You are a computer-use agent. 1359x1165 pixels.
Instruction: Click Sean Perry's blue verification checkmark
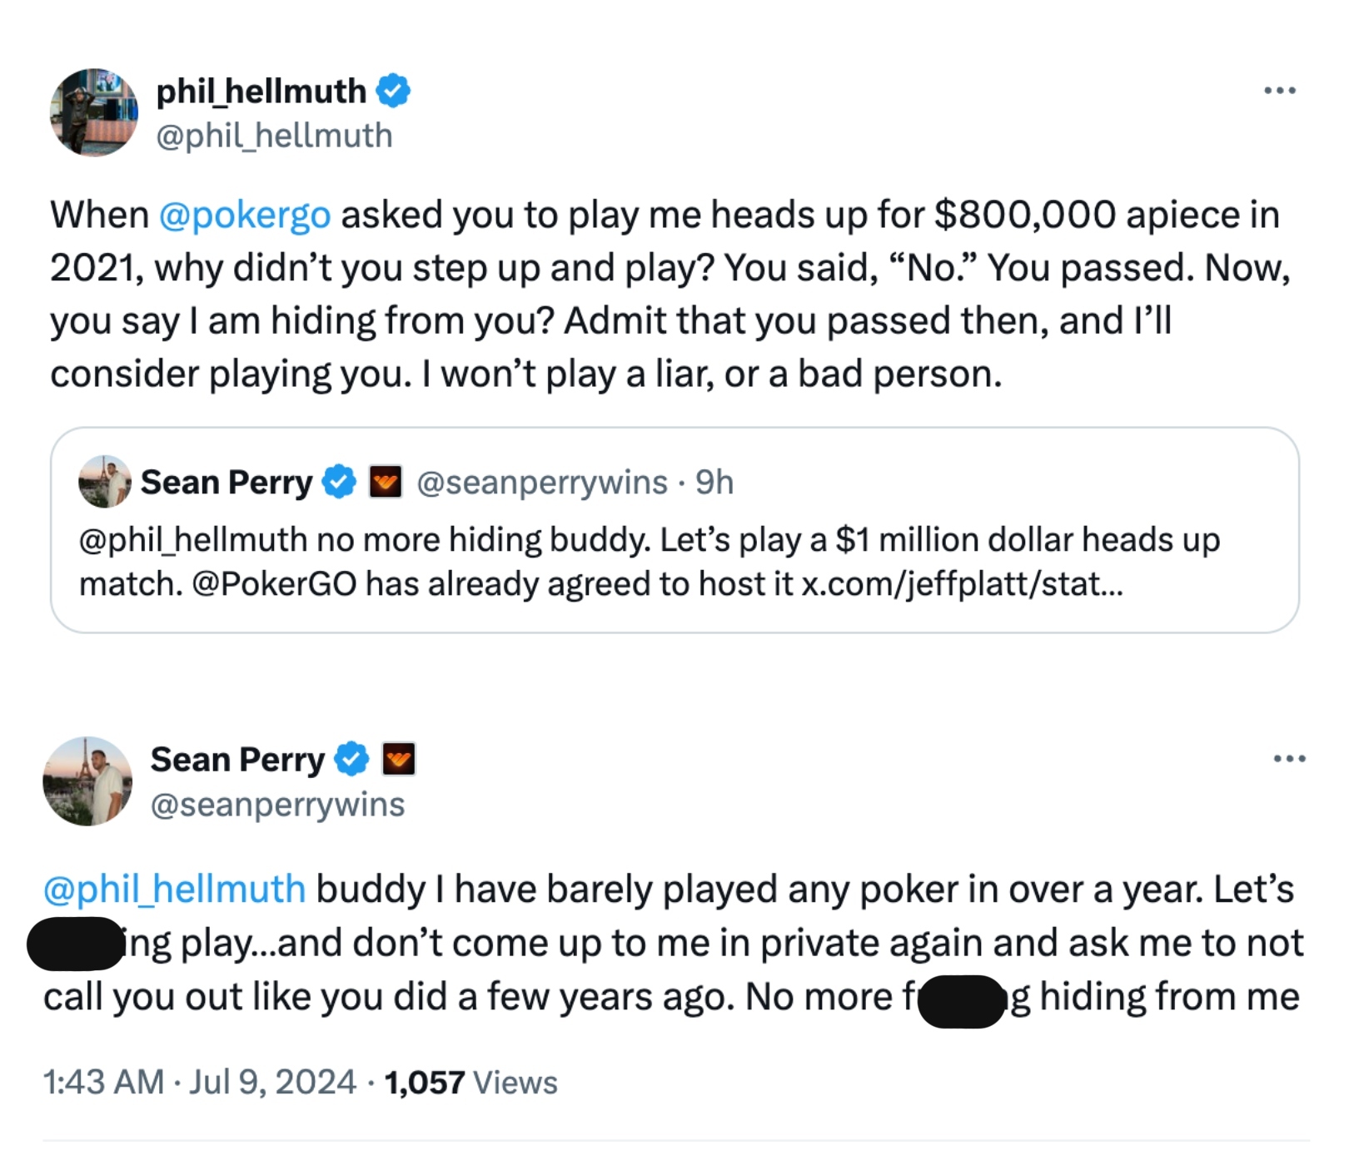click(352, 759)
